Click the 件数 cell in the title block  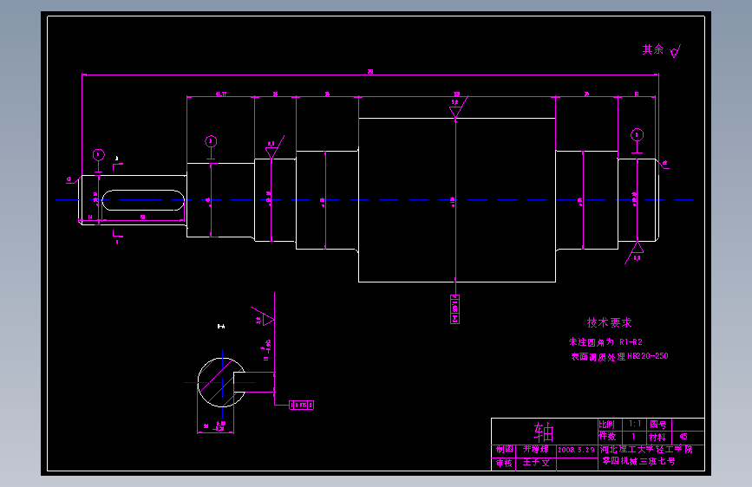pyautogui.click(x=607, y=437)
